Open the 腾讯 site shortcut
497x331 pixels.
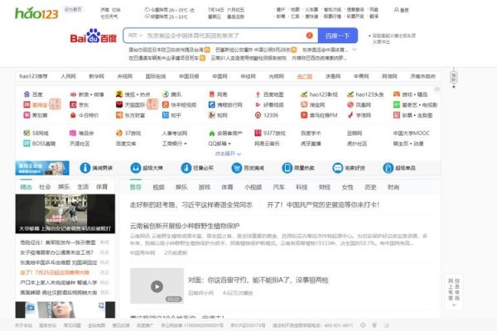tap(171, 94)
